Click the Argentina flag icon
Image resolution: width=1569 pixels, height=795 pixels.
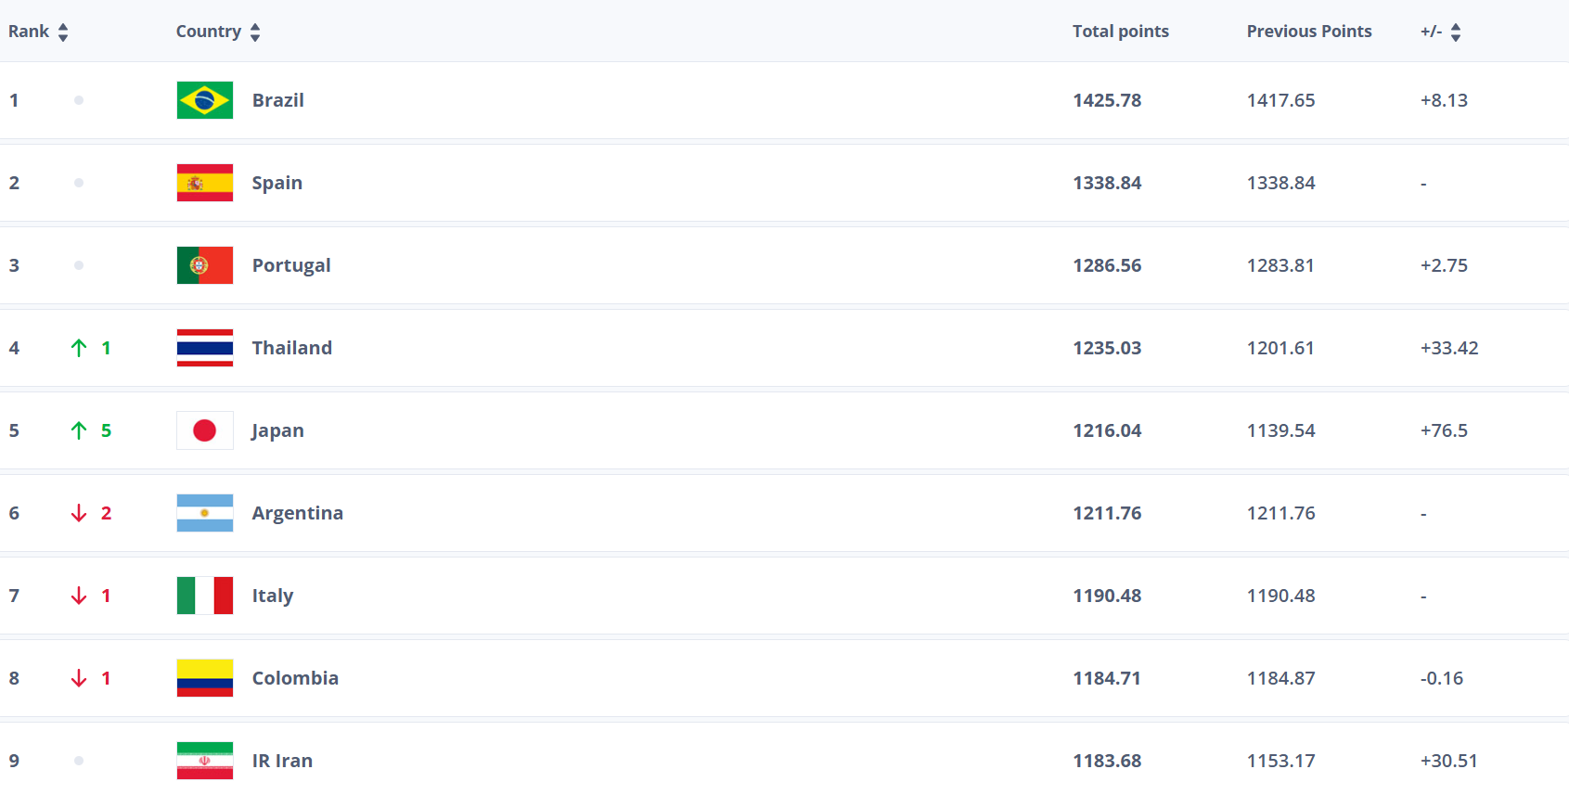(204, 513)
